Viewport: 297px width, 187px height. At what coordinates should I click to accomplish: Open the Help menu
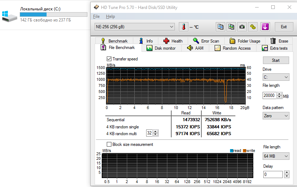pos(110,16)
